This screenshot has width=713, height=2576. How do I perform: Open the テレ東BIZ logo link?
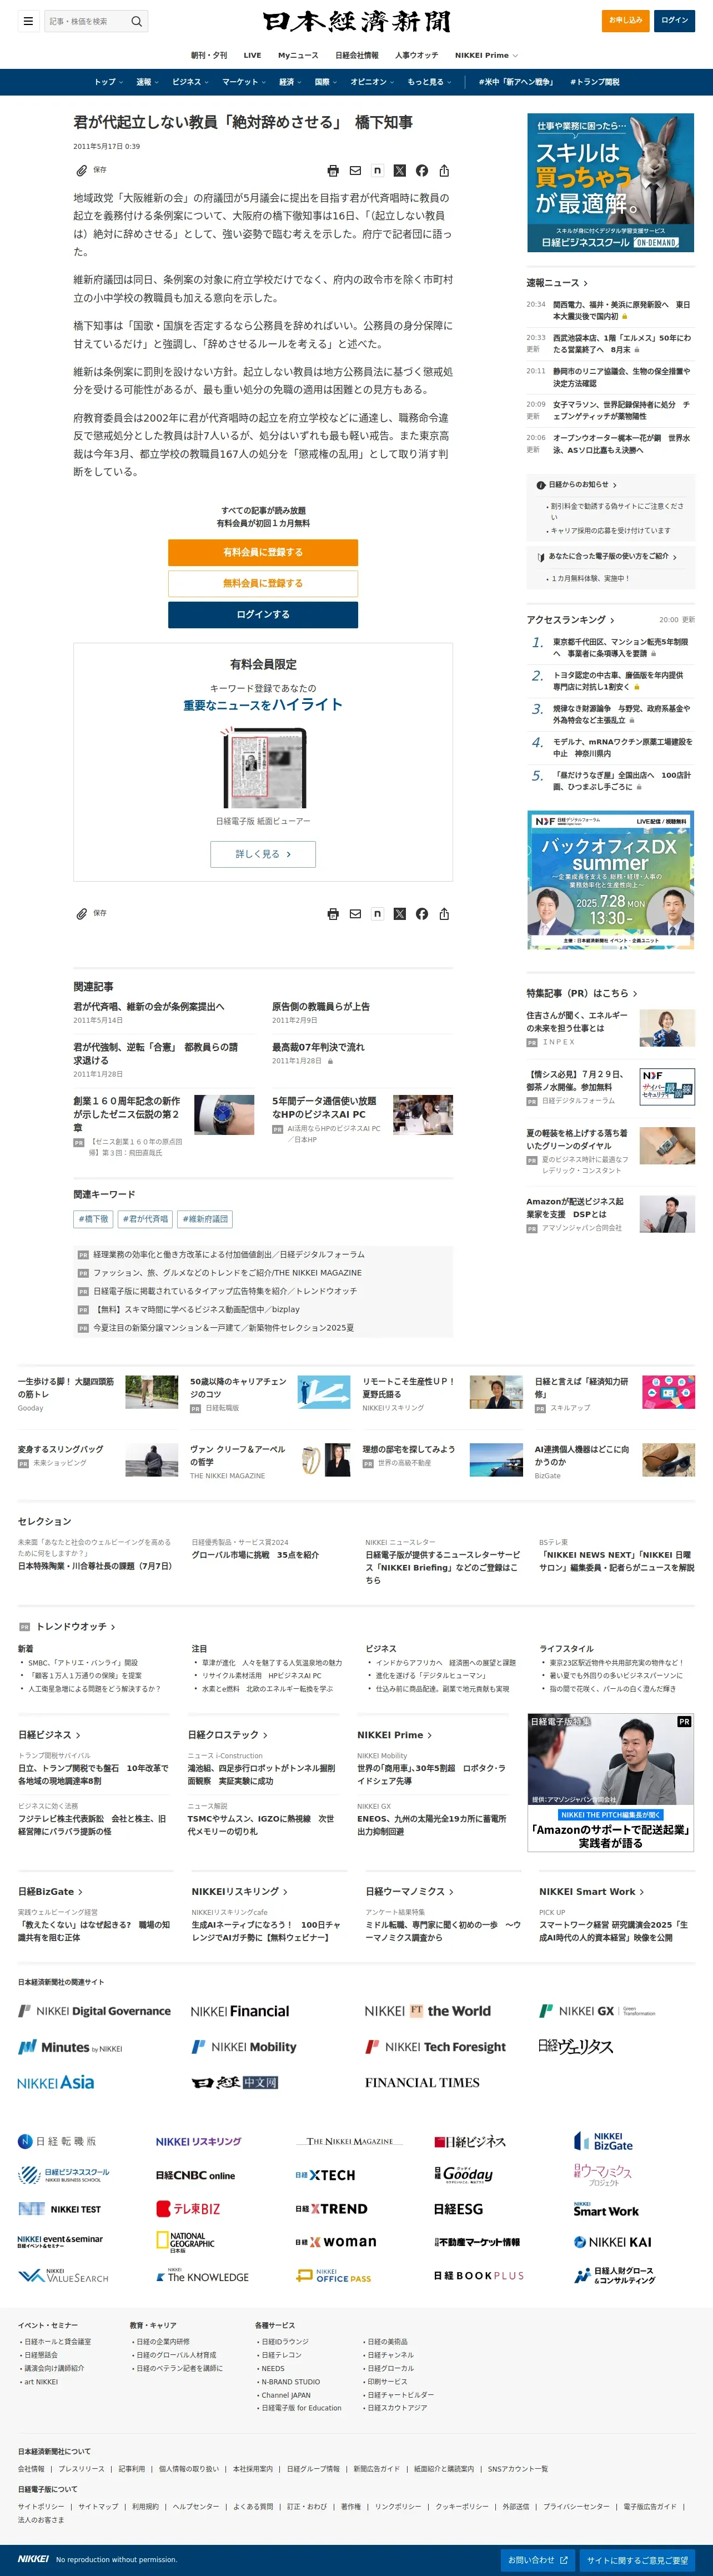[x=188, y=2208]
